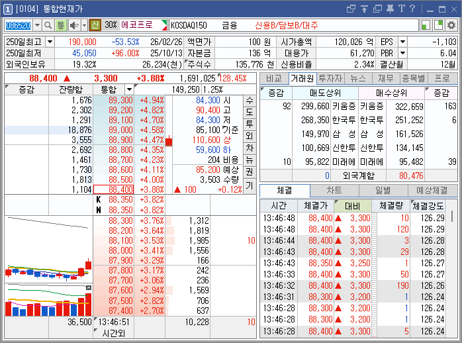Viewport: 462px width, 343px height.
Task: Click the window link icon in title bar
Action: pyautogui.click(x=351, y=9)
